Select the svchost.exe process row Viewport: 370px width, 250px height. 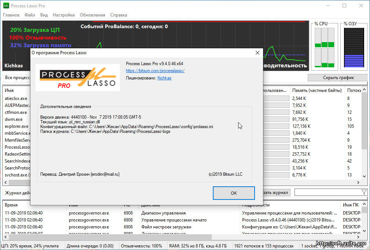tap(18, 175)
